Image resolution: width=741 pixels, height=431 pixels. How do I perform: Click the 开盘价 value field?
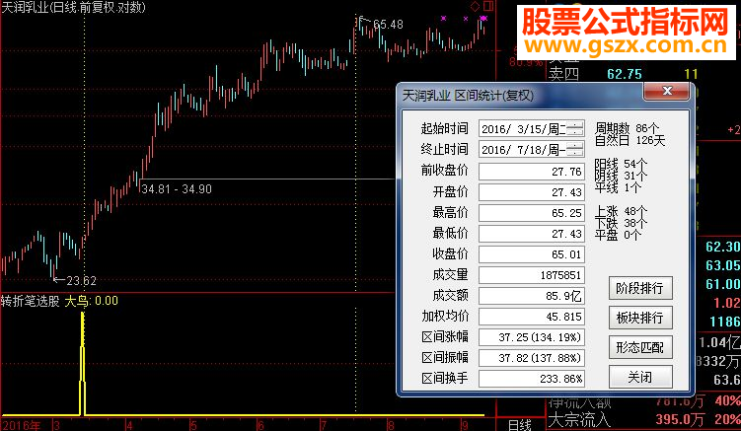[532, 192]
